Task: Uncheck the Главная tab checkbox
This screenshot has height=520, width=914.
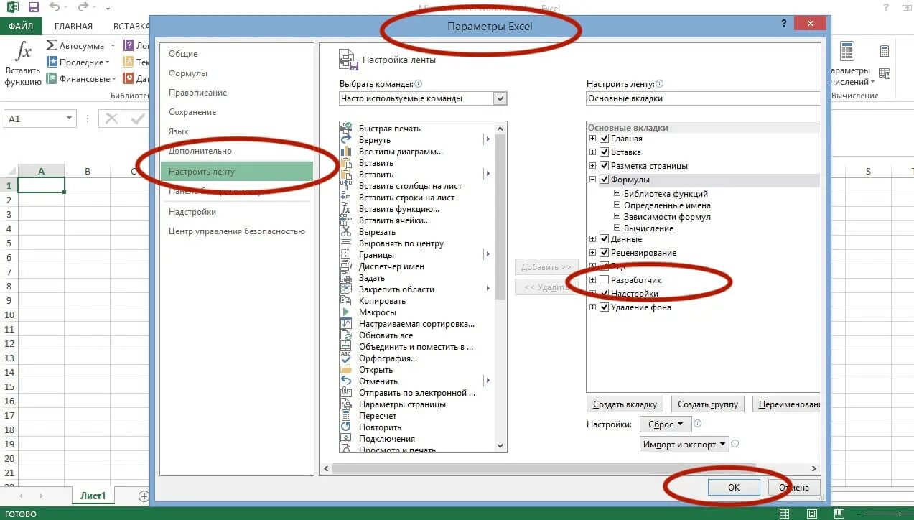Action: (x=604, y=139)
